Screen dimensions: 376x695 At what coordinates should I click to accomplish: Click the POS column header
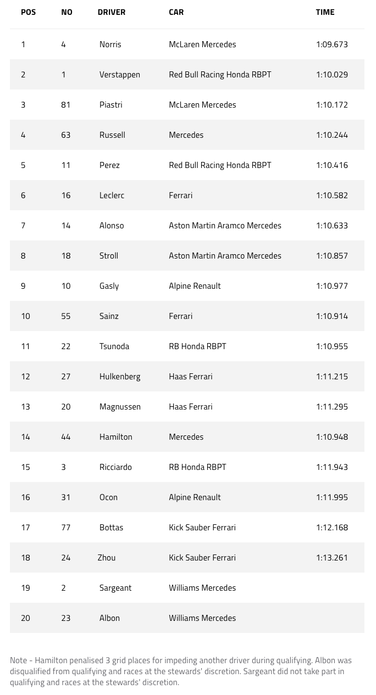[x=28, y=12]
